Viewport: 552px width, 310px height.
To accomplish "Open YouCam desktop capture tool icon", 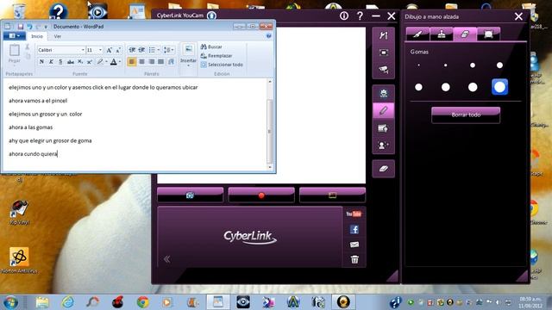I will 383,128.
